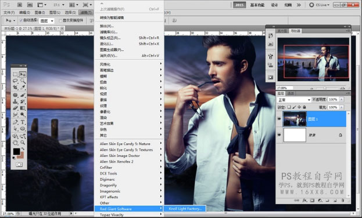Image resolution: width=362 pixels, height=218 pixels.
Task: Select the Brush tool
Action: pos(23,95)
